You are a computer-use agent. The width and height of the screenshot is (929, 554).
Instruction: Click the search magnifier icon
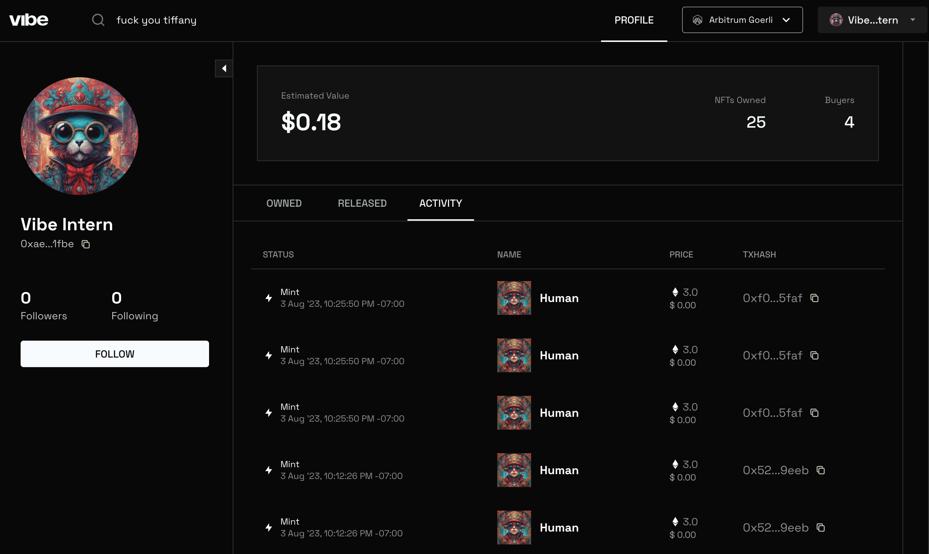point(98,20)
